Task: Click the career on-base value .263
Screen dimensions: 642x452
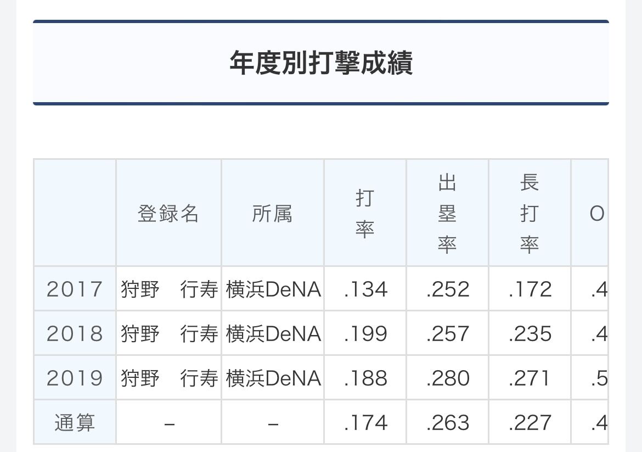Action: coord(447,422)
